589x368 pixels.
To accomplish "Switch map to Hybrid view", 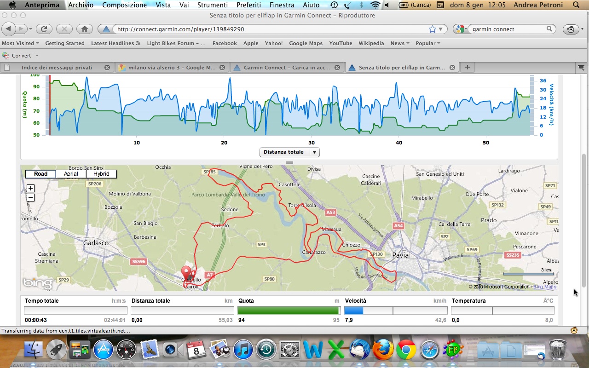I will point(101,174).
